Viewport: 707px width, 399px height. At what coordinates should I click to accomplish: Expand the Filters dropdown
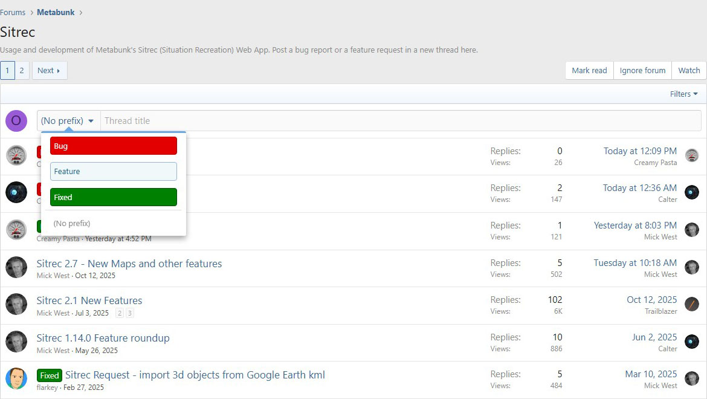pyautogui.click(x=683, y=94)
